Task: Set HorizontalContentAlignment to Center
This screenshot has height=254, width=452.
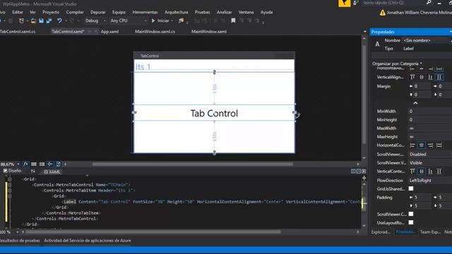Action: [422, 145]
